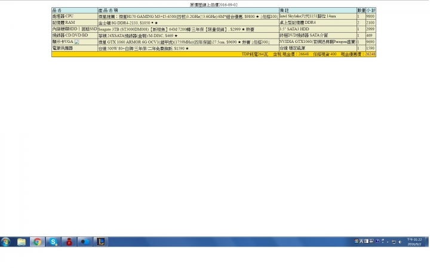430x268 pixels.
Task: Click the discounted total '26248' in yellow row
Action: 370,54
